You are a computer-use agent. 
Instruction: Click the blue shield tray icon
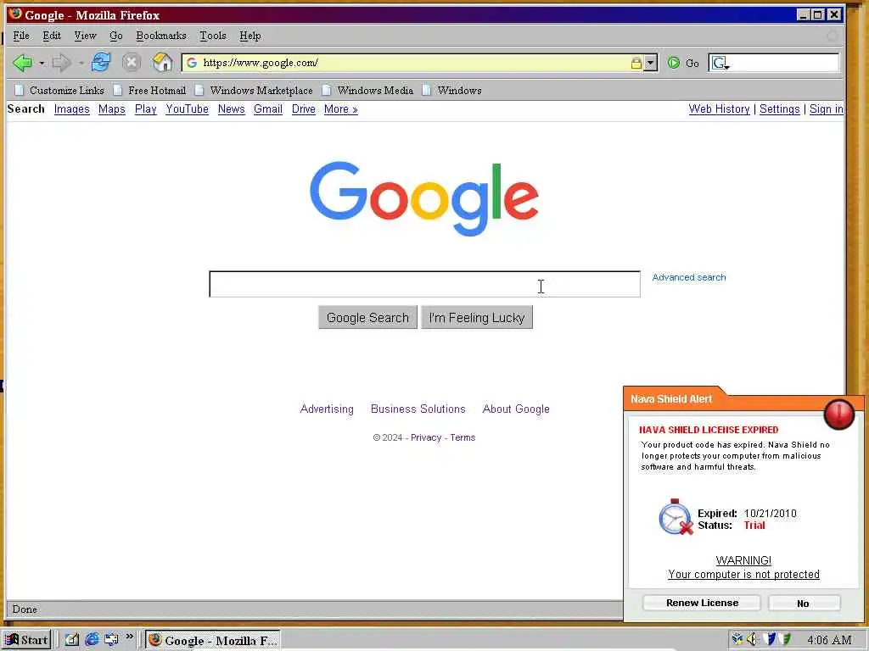(x=769, y=639)
